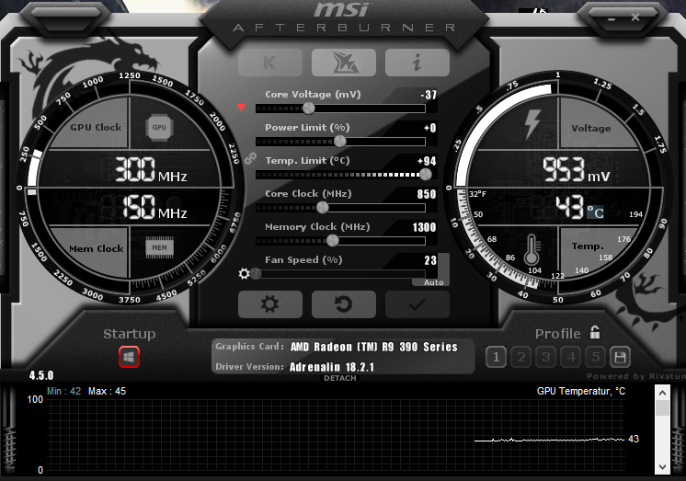
Task: Toggle the Auto fan speed button
Action: tap(433, 282)
